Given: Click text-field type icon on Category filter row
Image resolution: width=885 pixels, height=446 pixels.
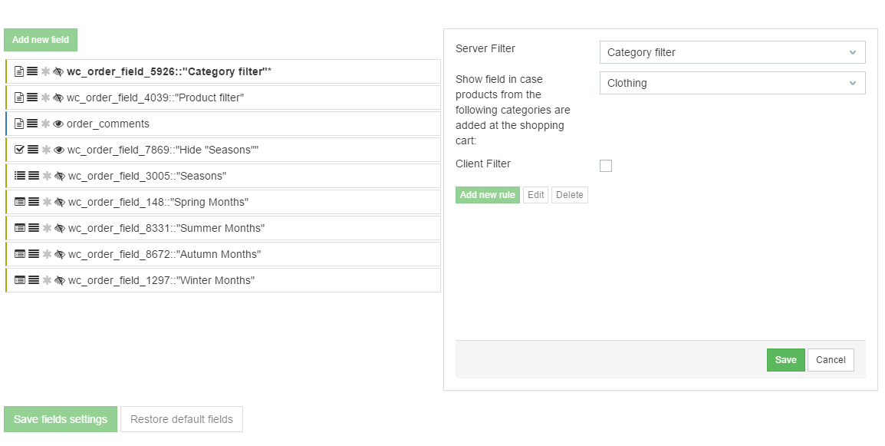Looking at the screenshot, I should tap(19, 72).
